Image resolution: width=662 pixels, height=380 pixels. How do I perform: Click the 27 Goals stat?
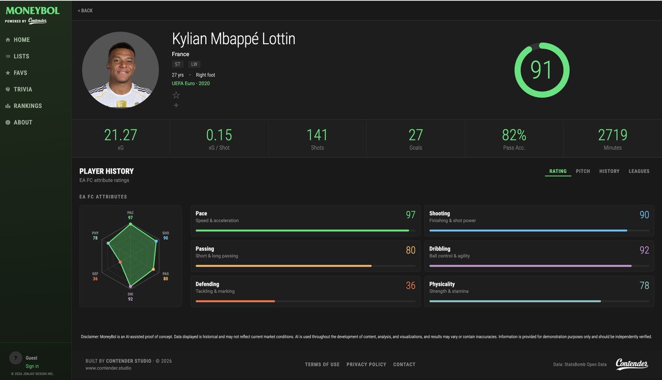415,139
